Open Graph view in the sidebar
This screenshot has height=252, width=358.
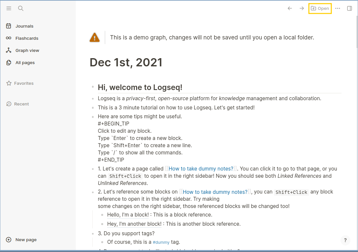click(x=27, y=50)
